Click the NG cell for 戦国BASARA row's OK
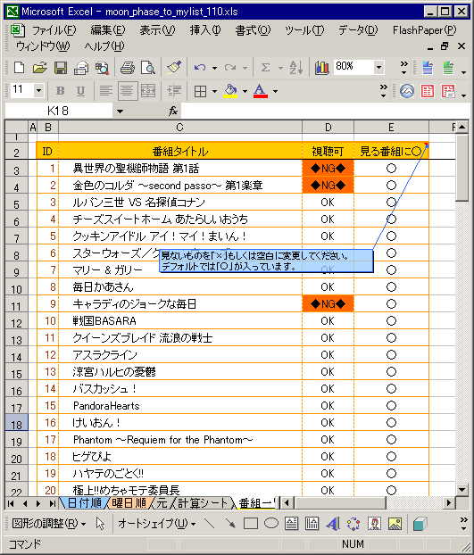 coord(328,321)
